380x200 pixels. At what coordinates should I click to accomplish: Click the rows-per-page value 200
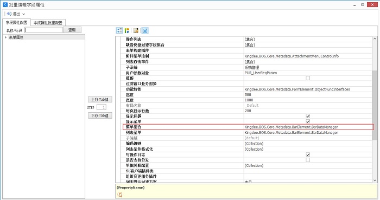248,111
